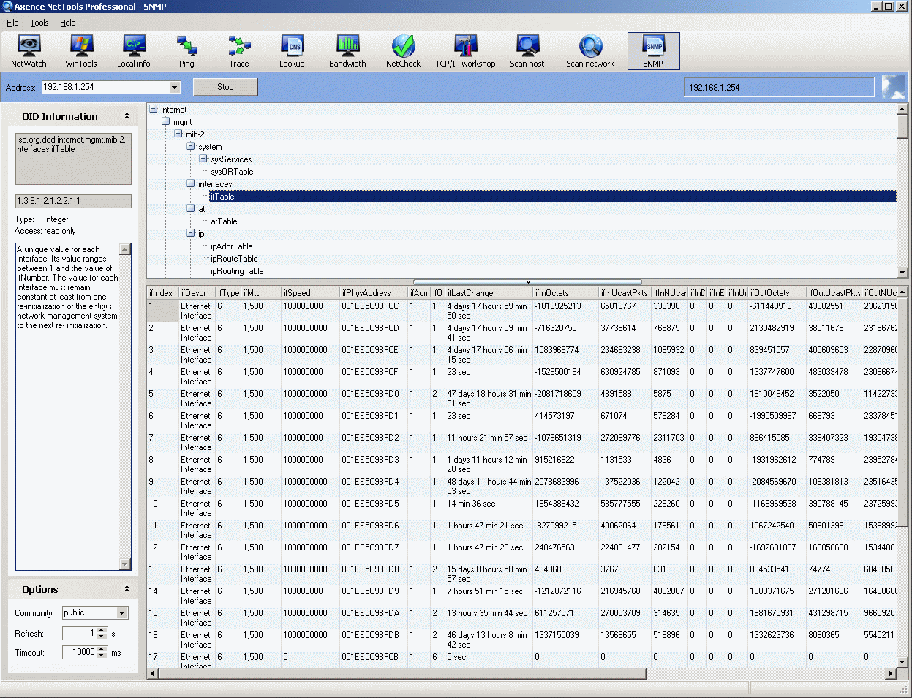This screenshot has width=912, height=698.
Task: Click the OID number 1.3.6.1.2.1.2.2.1.1 field
Action: pos(73,201)
